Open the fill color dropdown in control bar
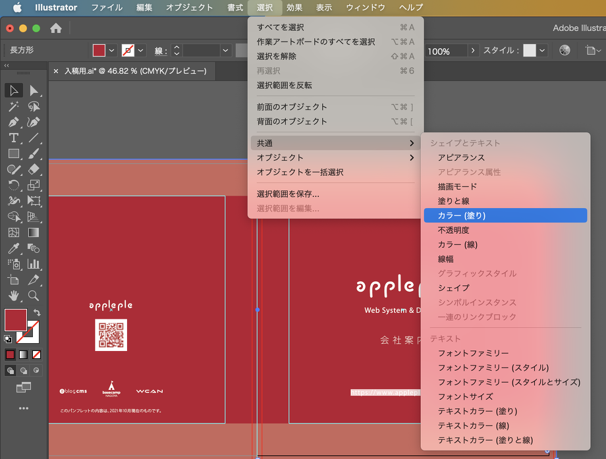This screenshot has width=606, height=459. [x=111, y=51]
